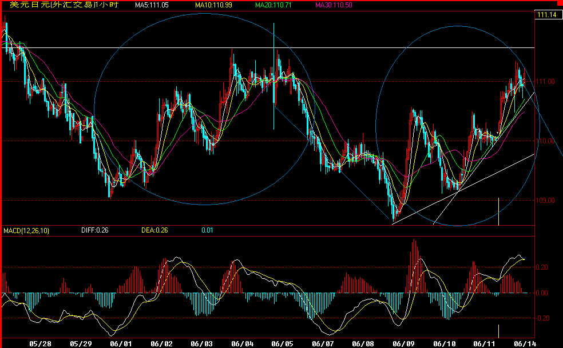Open the MACD(12,26,10) indicator label
Viewport: 563px width, 348px height.
(x=26, y=231)
